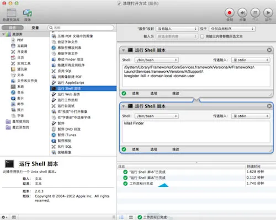Click the Stop toolbar button

[x=255, y=13]
